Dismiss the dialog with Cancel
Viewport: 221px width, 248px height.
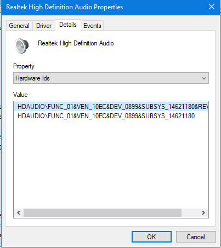pyautogui.click(x=196, y=237)
